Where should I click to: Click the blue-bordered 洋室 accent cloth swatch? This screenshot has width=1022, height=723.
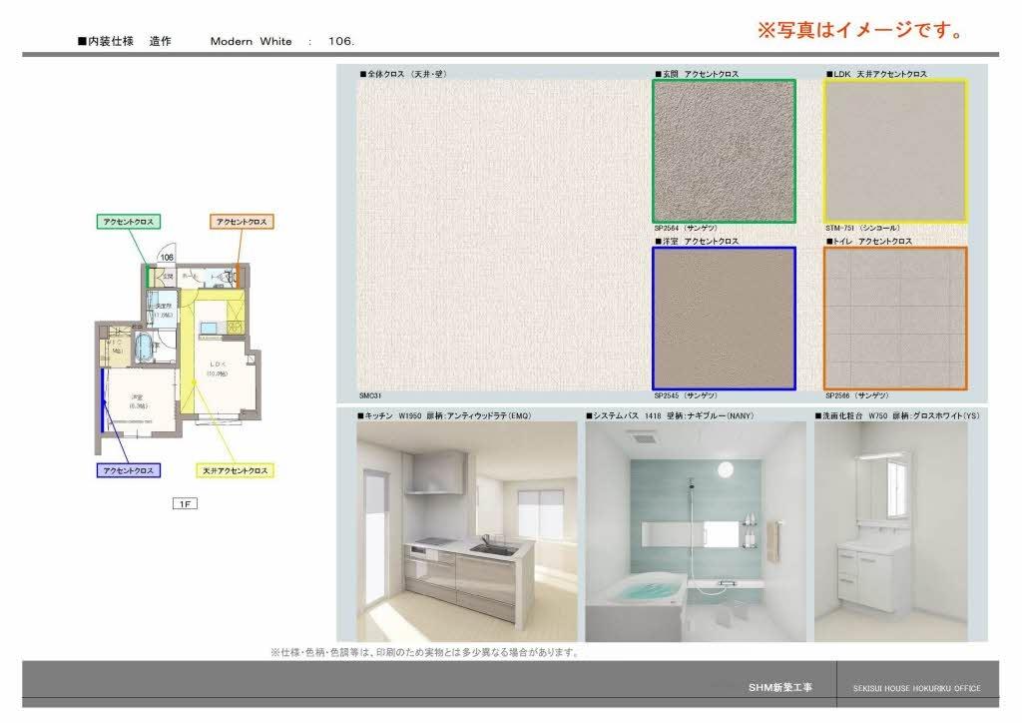pyautogui.click(x=725, y=319)
